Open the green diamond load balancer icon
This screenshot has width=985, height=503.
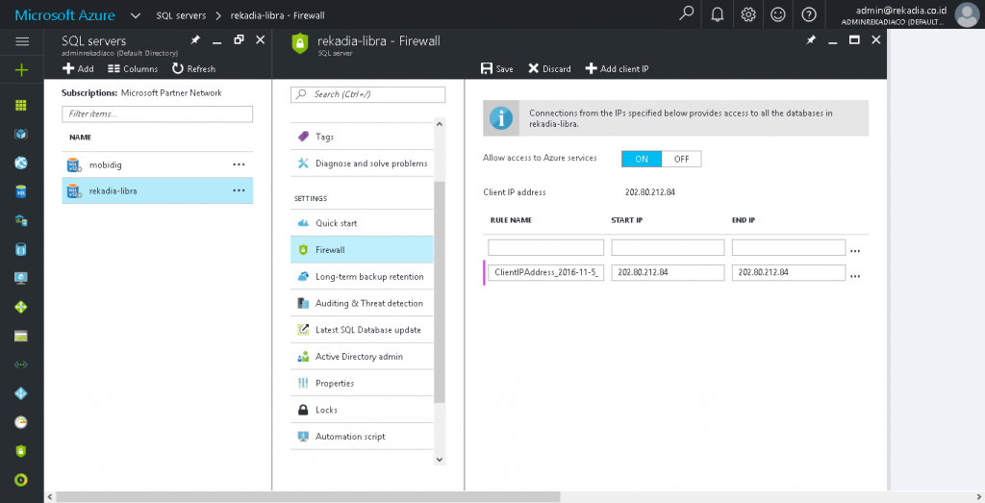tap(21, 307)
